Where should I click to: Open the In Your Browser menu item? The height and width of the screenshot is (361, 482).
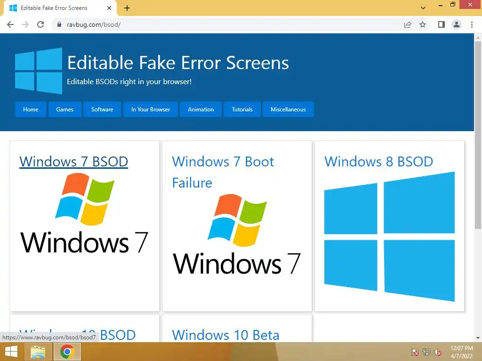[x=151, y=109]
